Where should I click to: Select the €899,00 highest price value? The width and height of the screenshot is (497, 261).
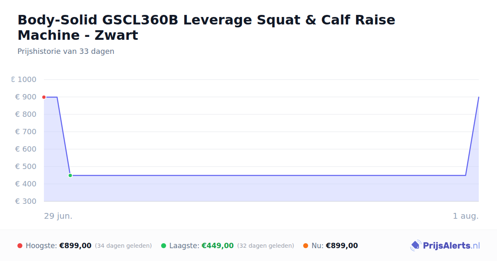tap(75, 246)
